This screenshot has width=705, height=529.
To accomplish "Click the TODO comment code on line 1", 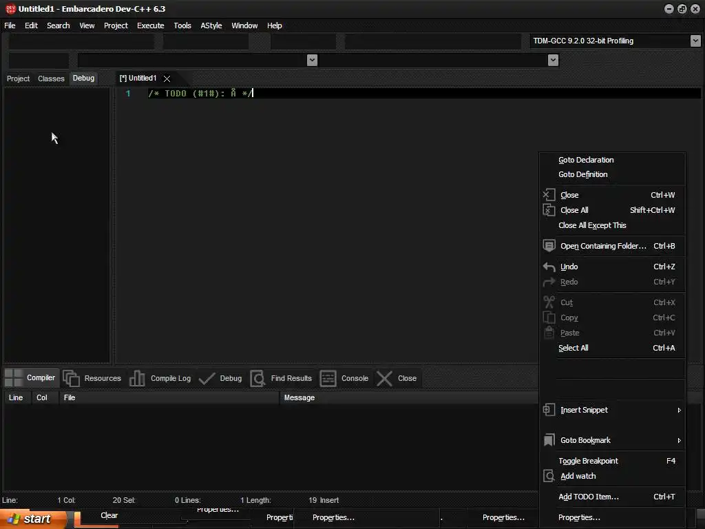I will coord(200,94).
